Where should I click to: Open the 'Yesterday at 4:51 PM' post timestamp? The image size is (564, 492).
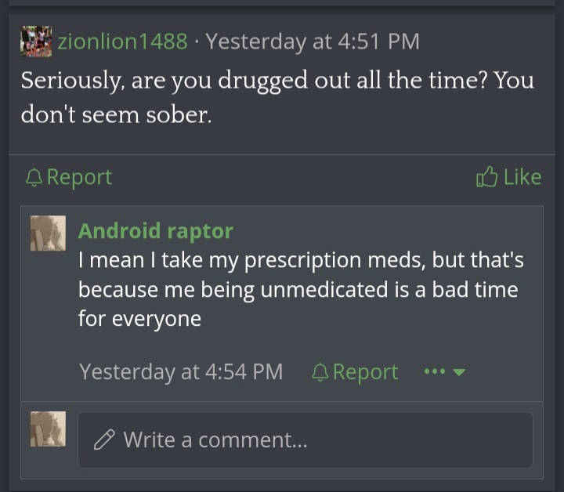click(x=313, y=42)
